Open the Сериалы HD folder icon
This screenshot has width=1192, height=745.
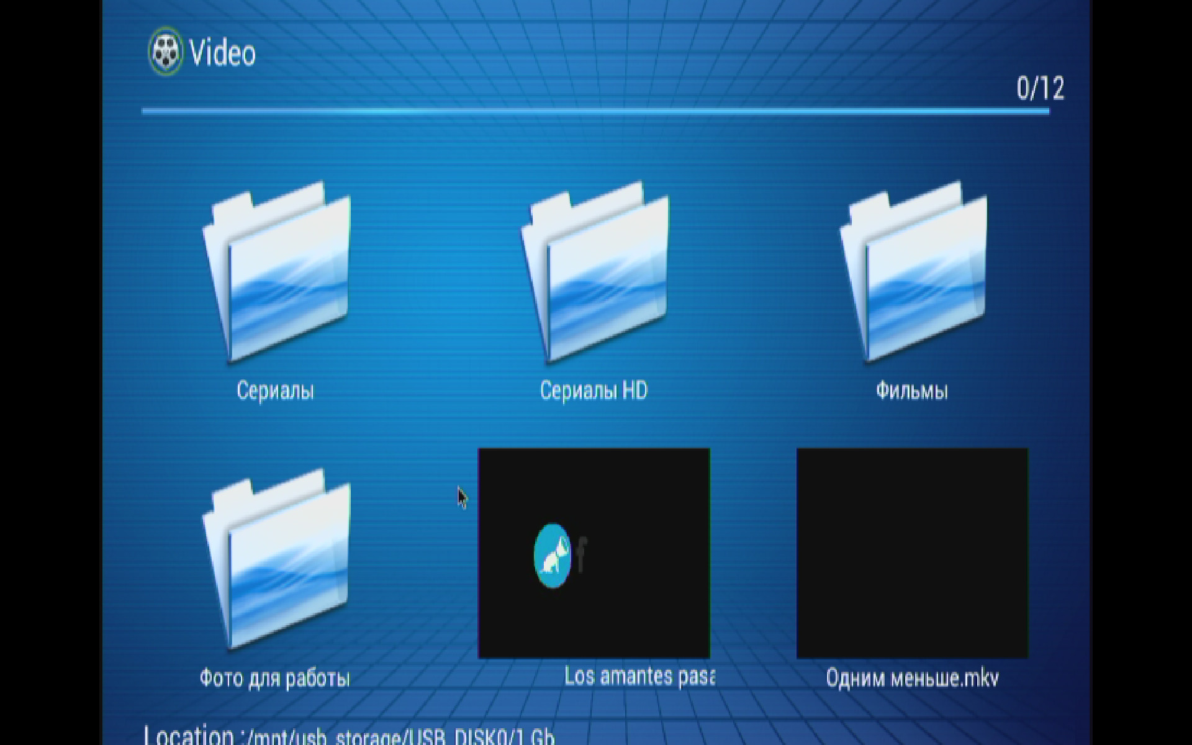[595, 272]
